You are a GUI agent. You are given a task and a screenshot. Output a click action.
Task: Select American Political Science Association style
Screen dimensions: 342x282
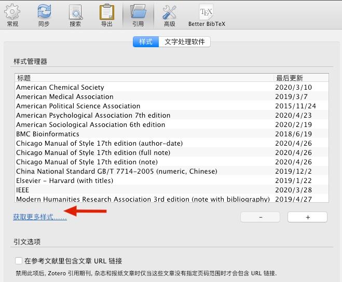tap(172, 106)
